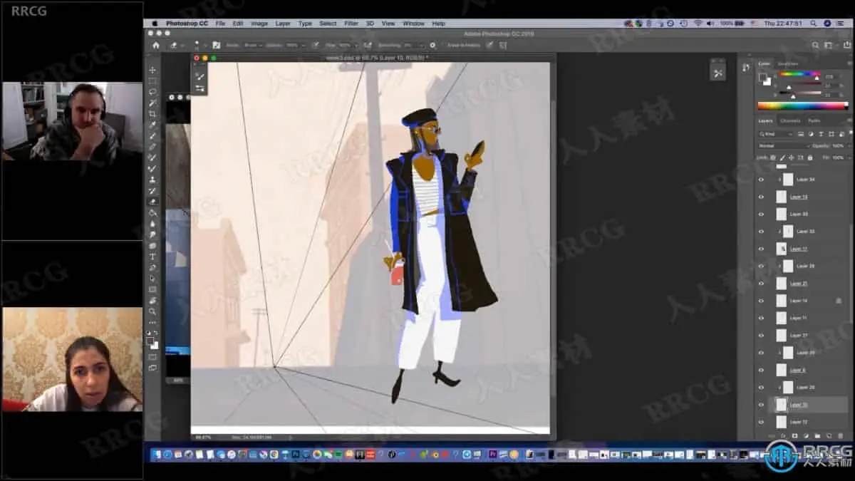Hide Layer 34 with its eye icon

(761, 180)
